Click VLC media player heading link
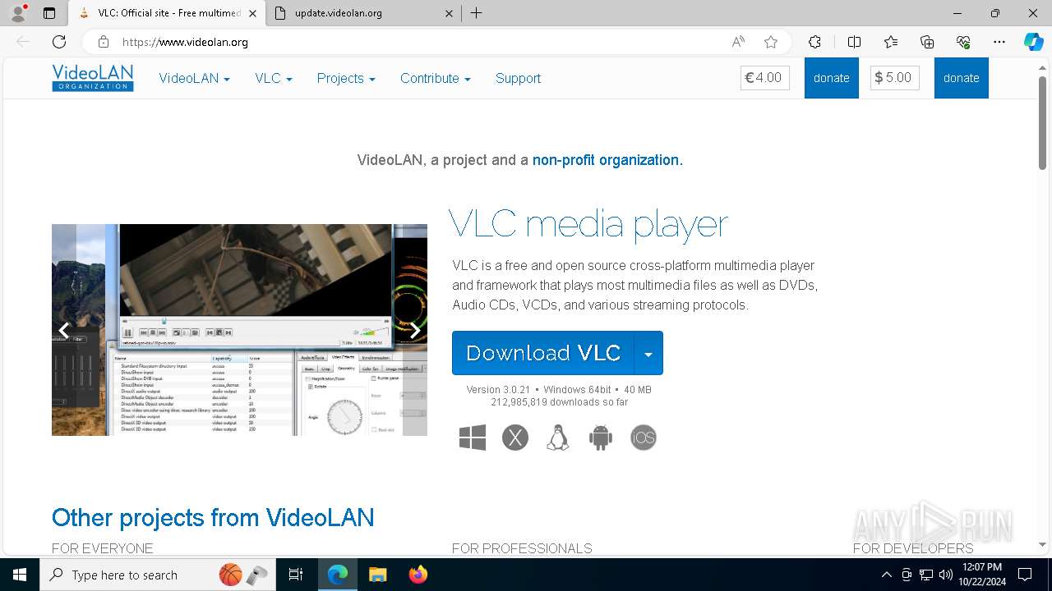 [588, 223]
